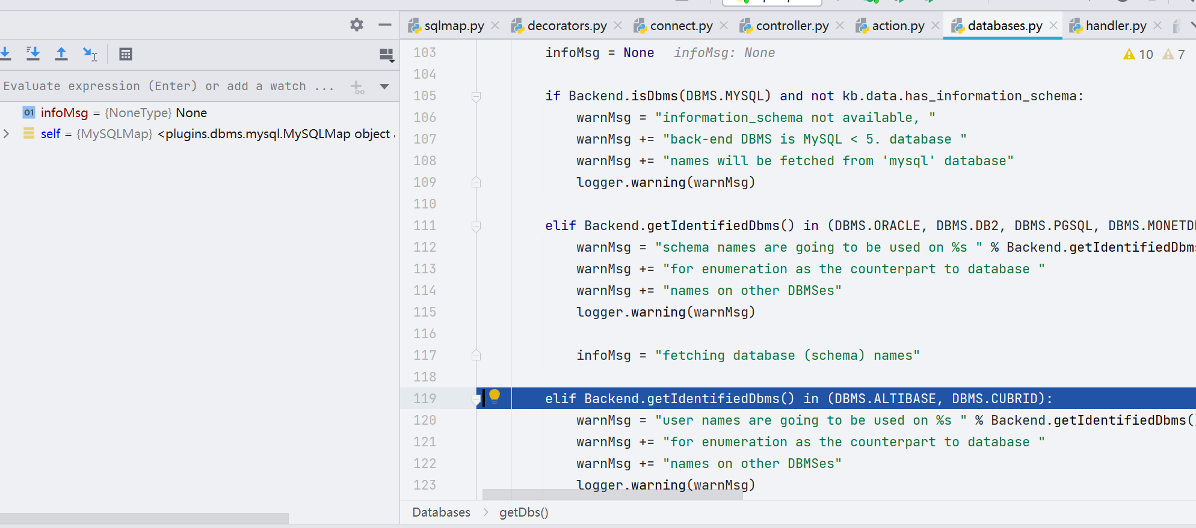This screenshot has height=528, width=1196.
Task: Click 'infoMsg = None' code on line 103
Action: tap(599, 53)
